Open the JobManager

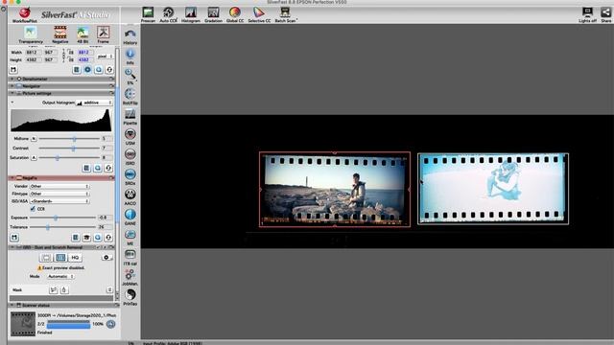pos(130,277)
